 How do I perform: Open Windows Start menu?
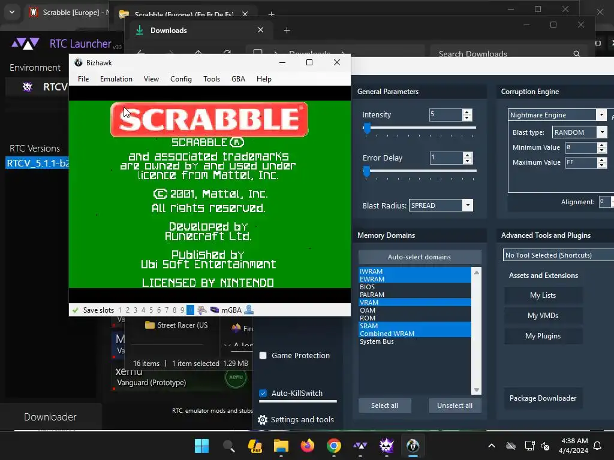pos(201,446)
